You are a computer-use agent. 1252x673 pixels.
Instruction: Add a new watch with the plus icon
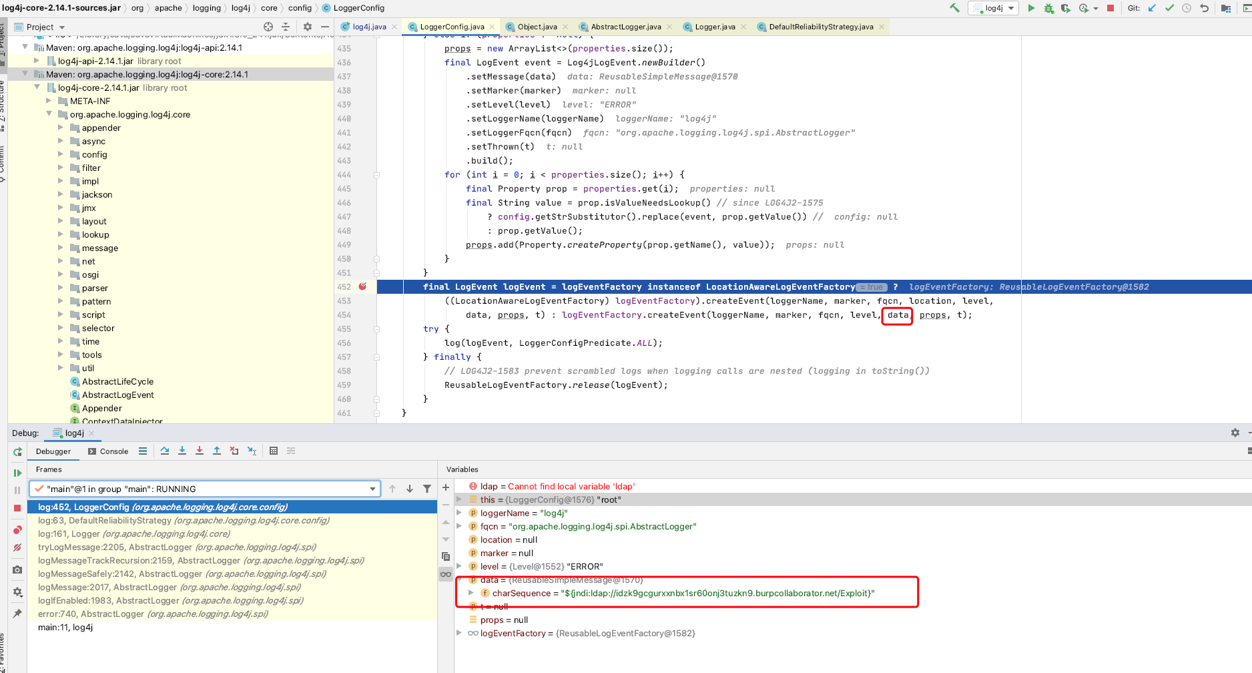coord(446,487)
